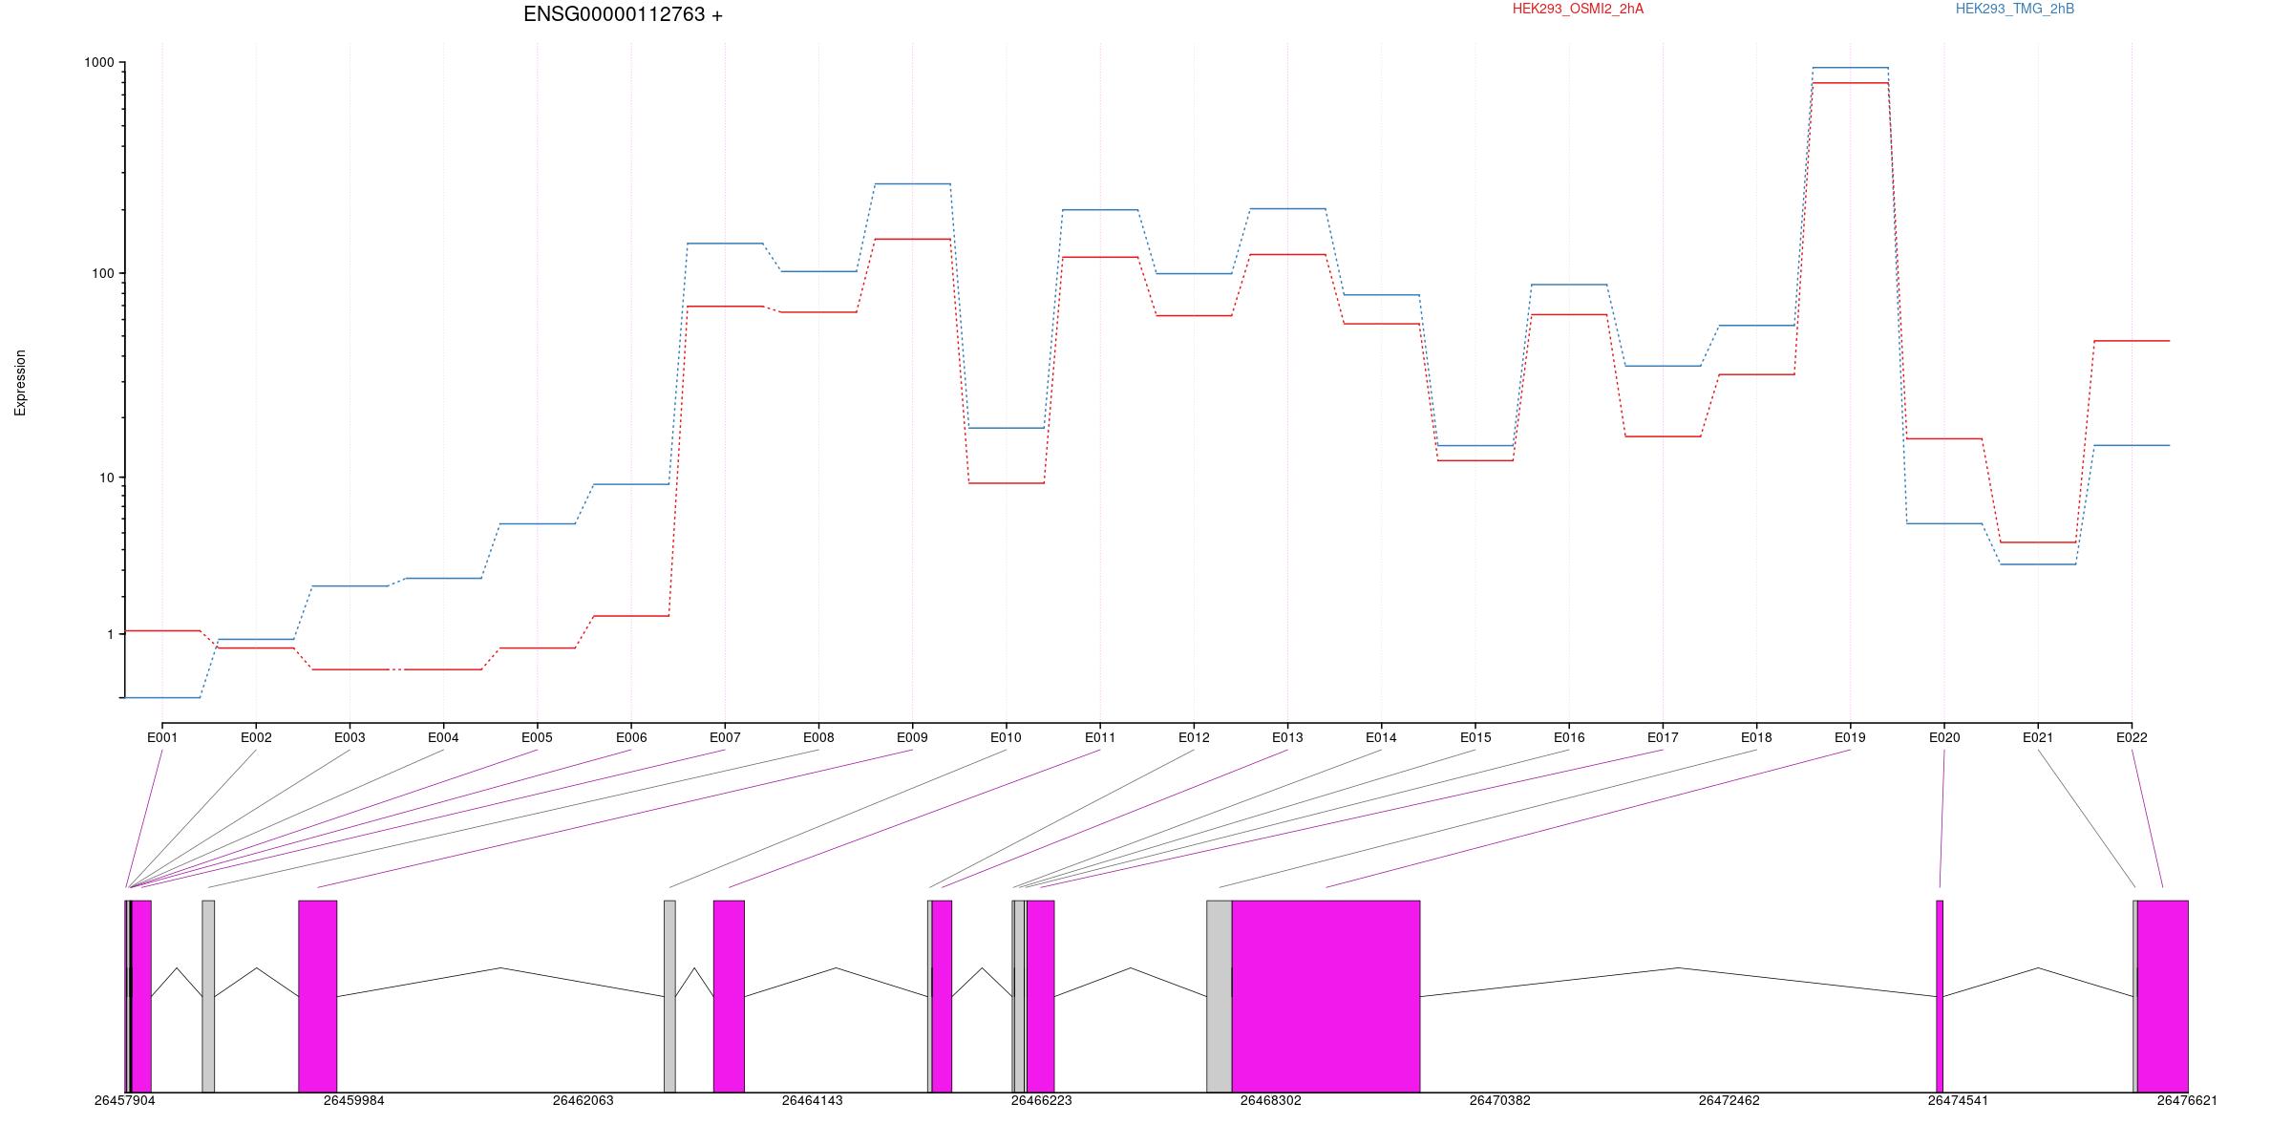Click exon label E016
Image resolution: width=2292 pixels, height=1146 pixels.
(1569, 737)
